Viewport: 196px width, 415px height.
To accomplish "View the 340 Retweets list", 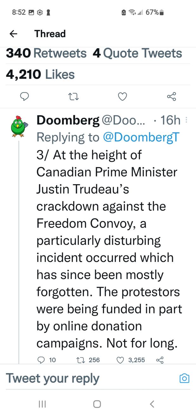I will pyautogui.click(x=46, y=53).
